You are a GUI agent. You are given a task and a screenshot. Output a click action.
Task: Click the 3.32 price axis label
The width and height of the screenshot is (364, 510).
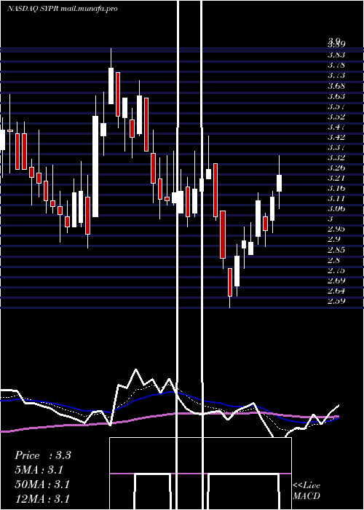(336, 158)
